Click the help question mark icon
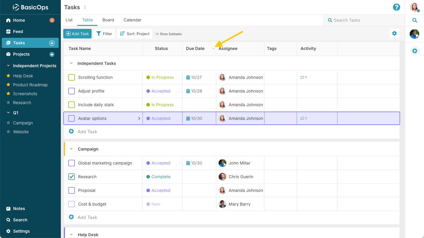The width and height of the screenshot is (424, 238). (x=396, y=7)
